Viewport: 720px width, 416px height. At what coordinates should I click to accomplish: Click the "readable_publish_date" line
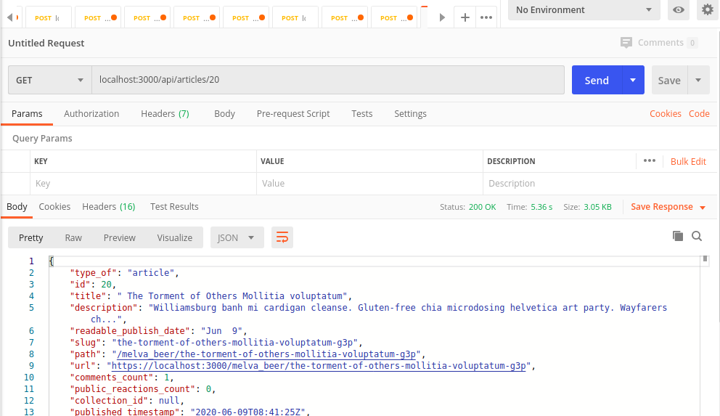pyautogui.click(x=159, y=330)
